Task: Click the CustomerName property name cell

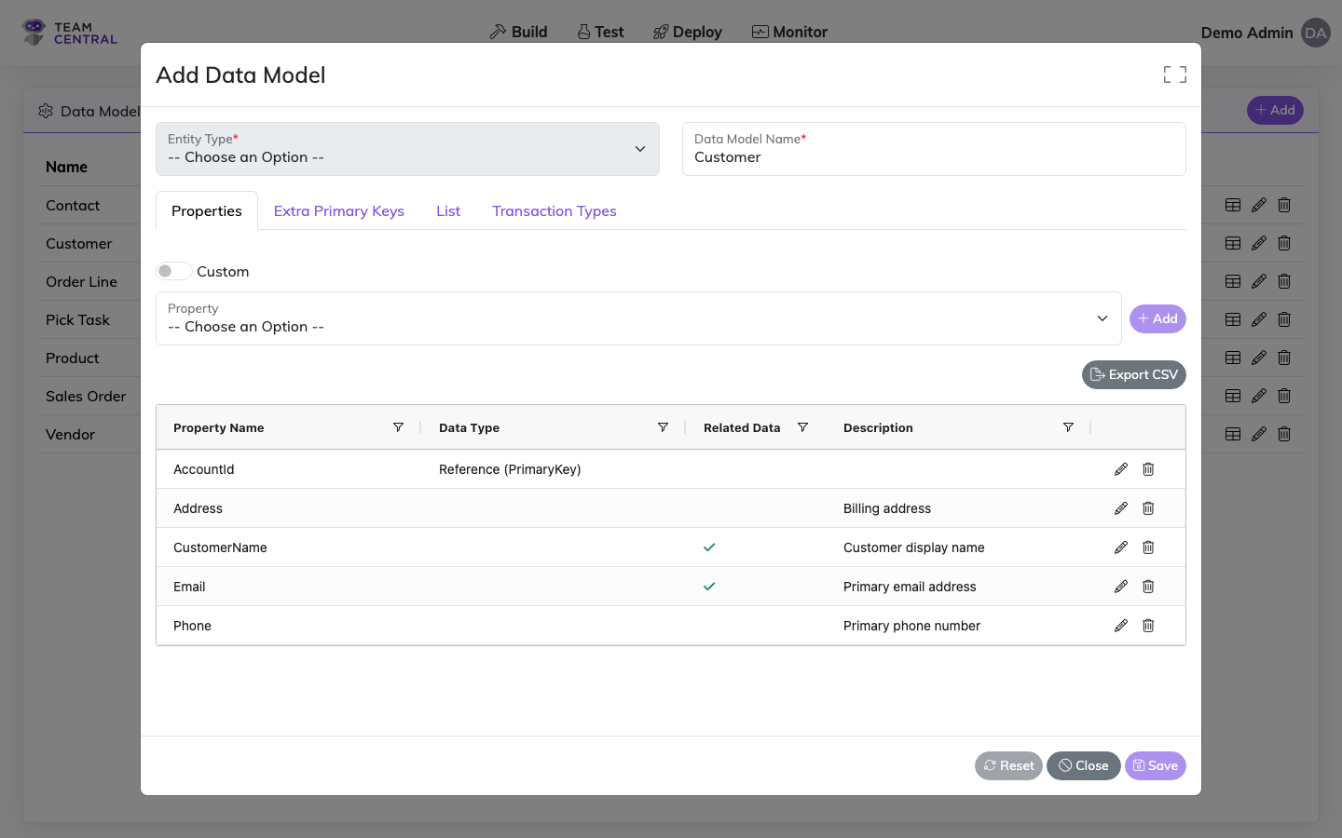Action: pos(220,547)
